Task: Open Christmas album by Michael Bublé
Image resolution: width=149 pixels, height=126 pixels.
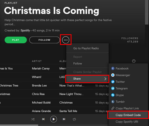Action: tap(66, 102)
